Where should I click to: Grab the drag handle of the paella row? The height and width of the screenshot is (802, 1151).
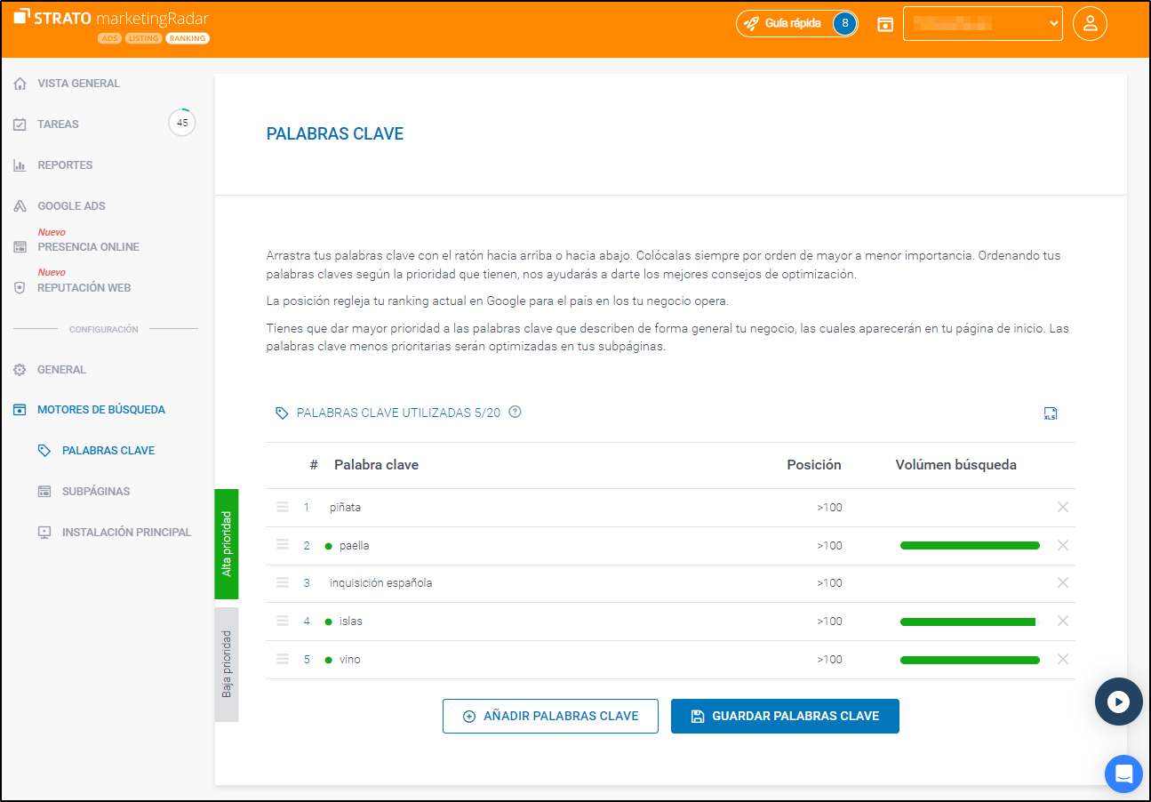tap(283, 545)
